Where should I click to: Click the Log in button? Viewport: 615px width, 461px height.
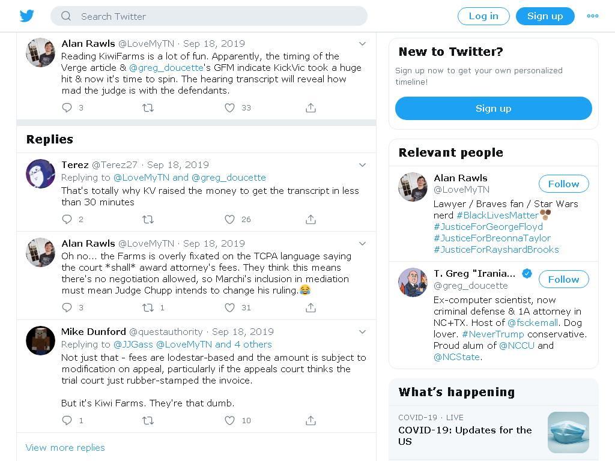point(483,16)
